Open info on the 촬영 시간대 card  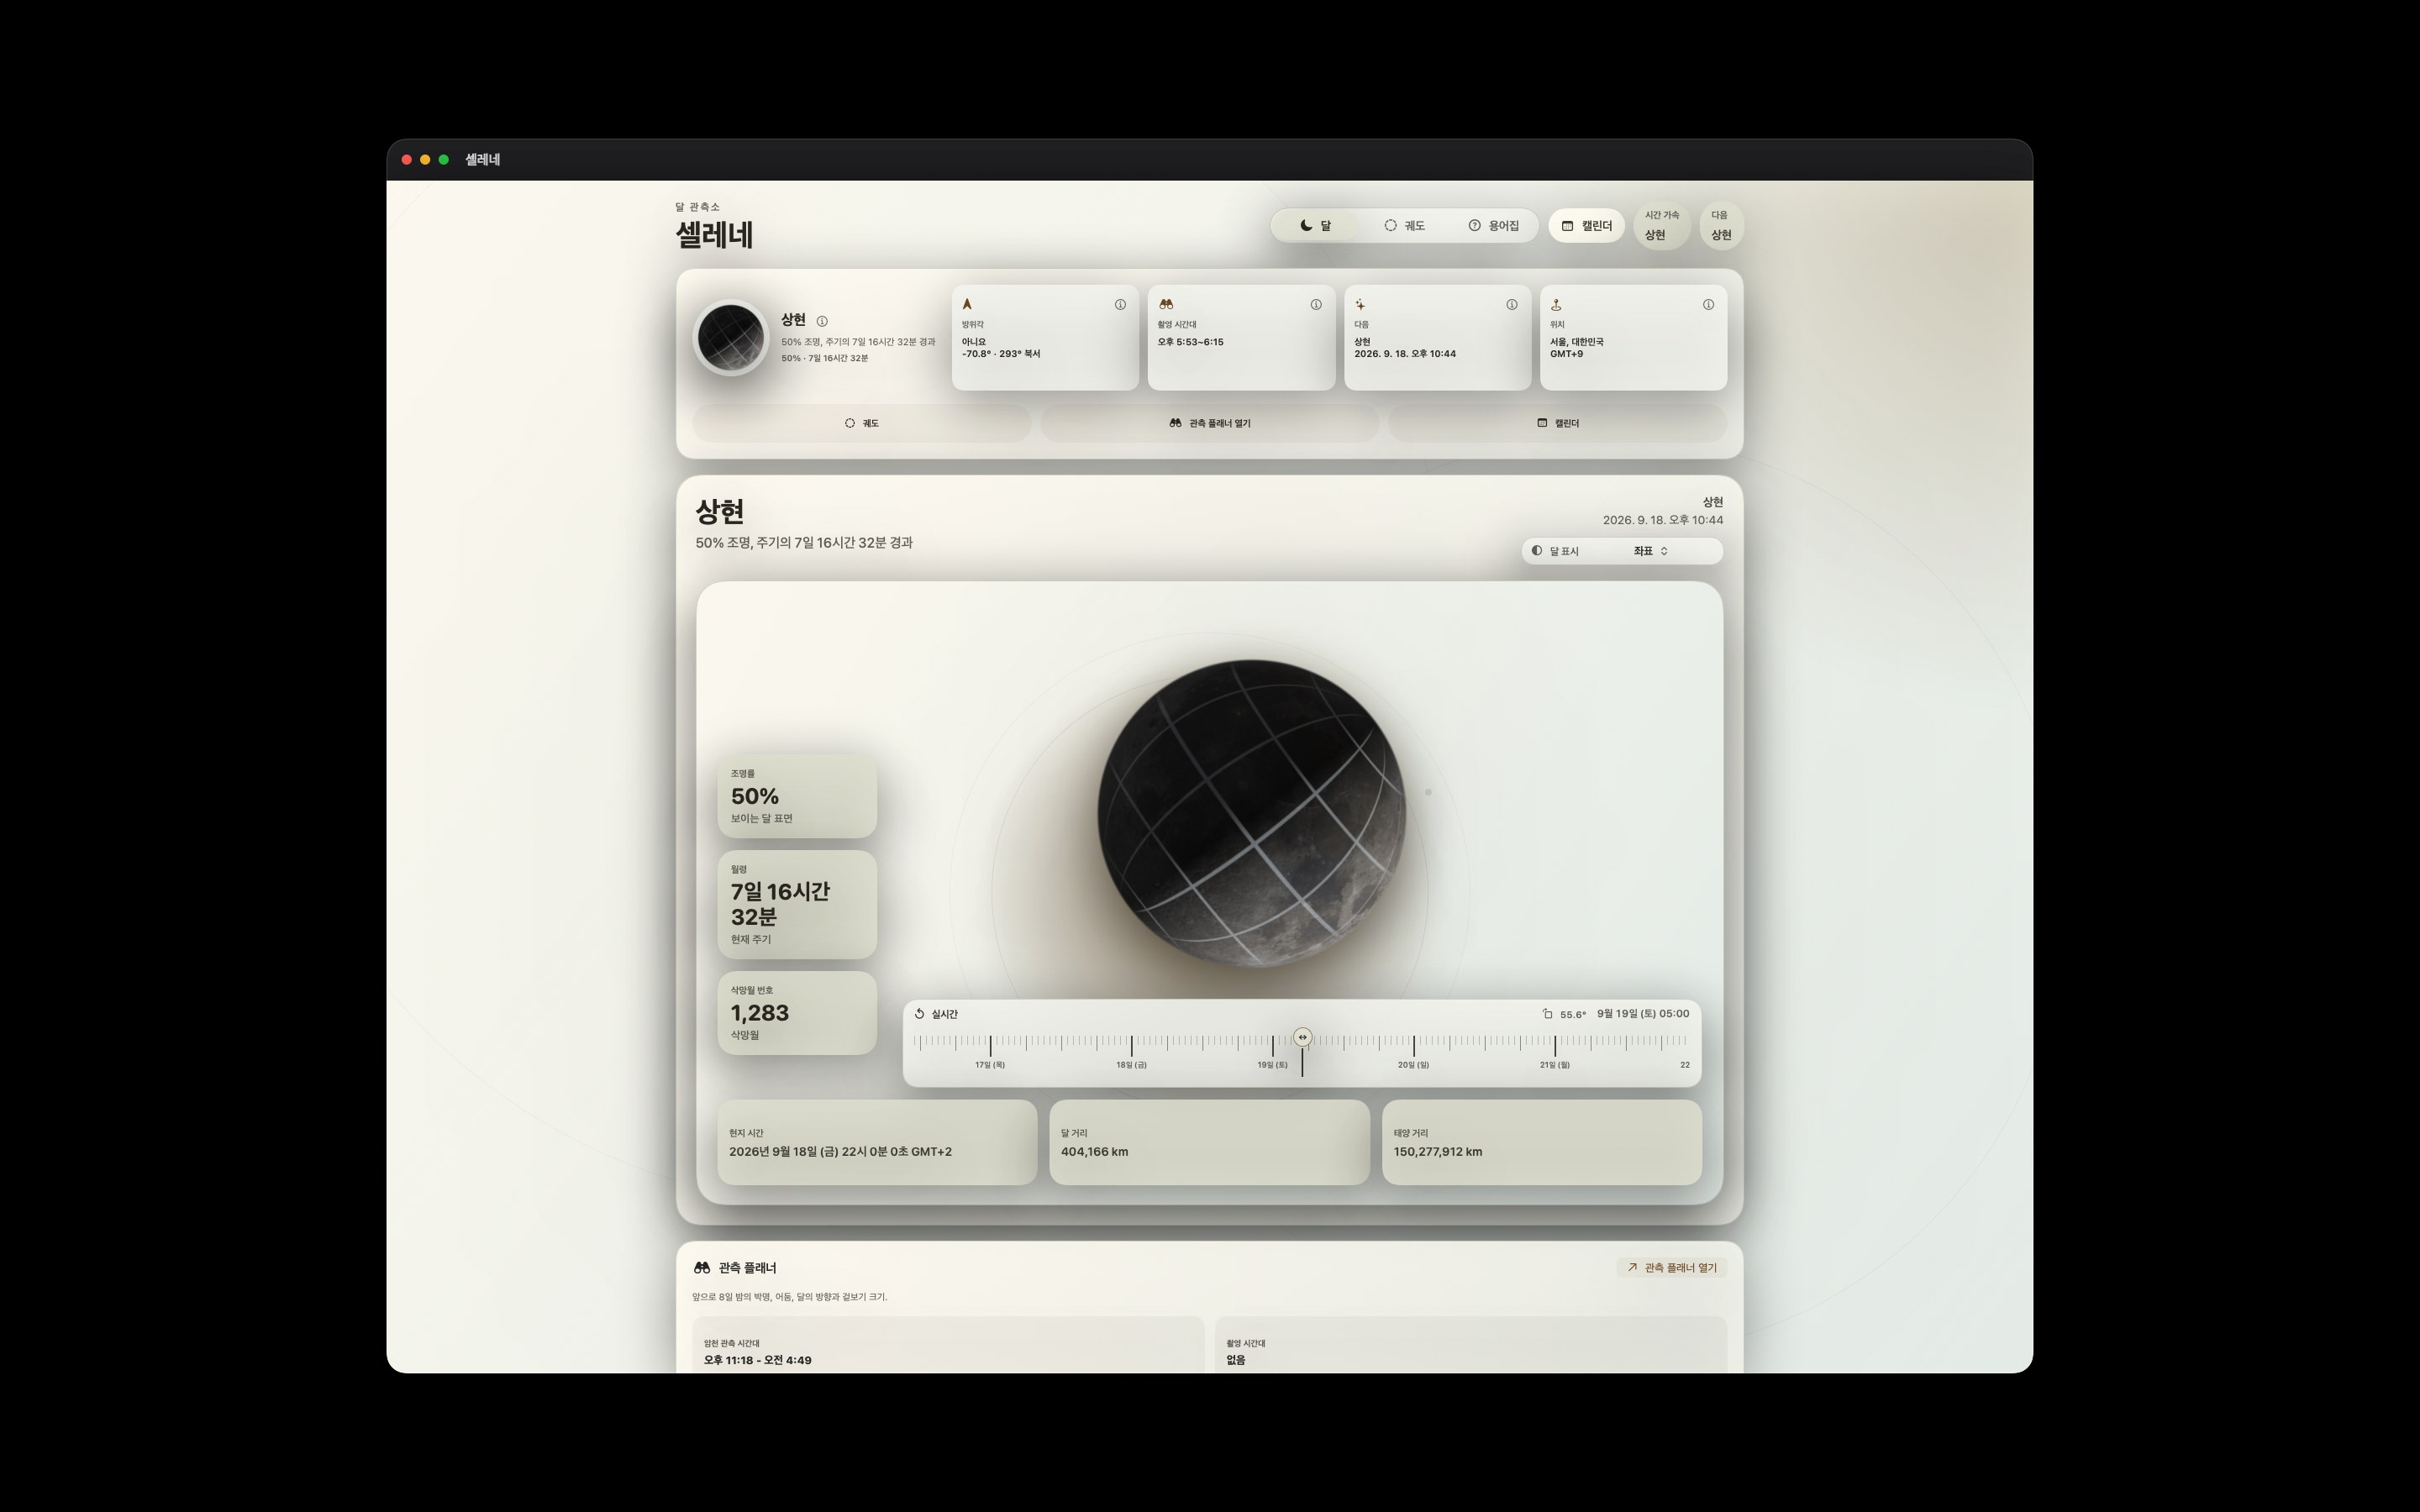pyautogui.click(x=1316, y=305)
